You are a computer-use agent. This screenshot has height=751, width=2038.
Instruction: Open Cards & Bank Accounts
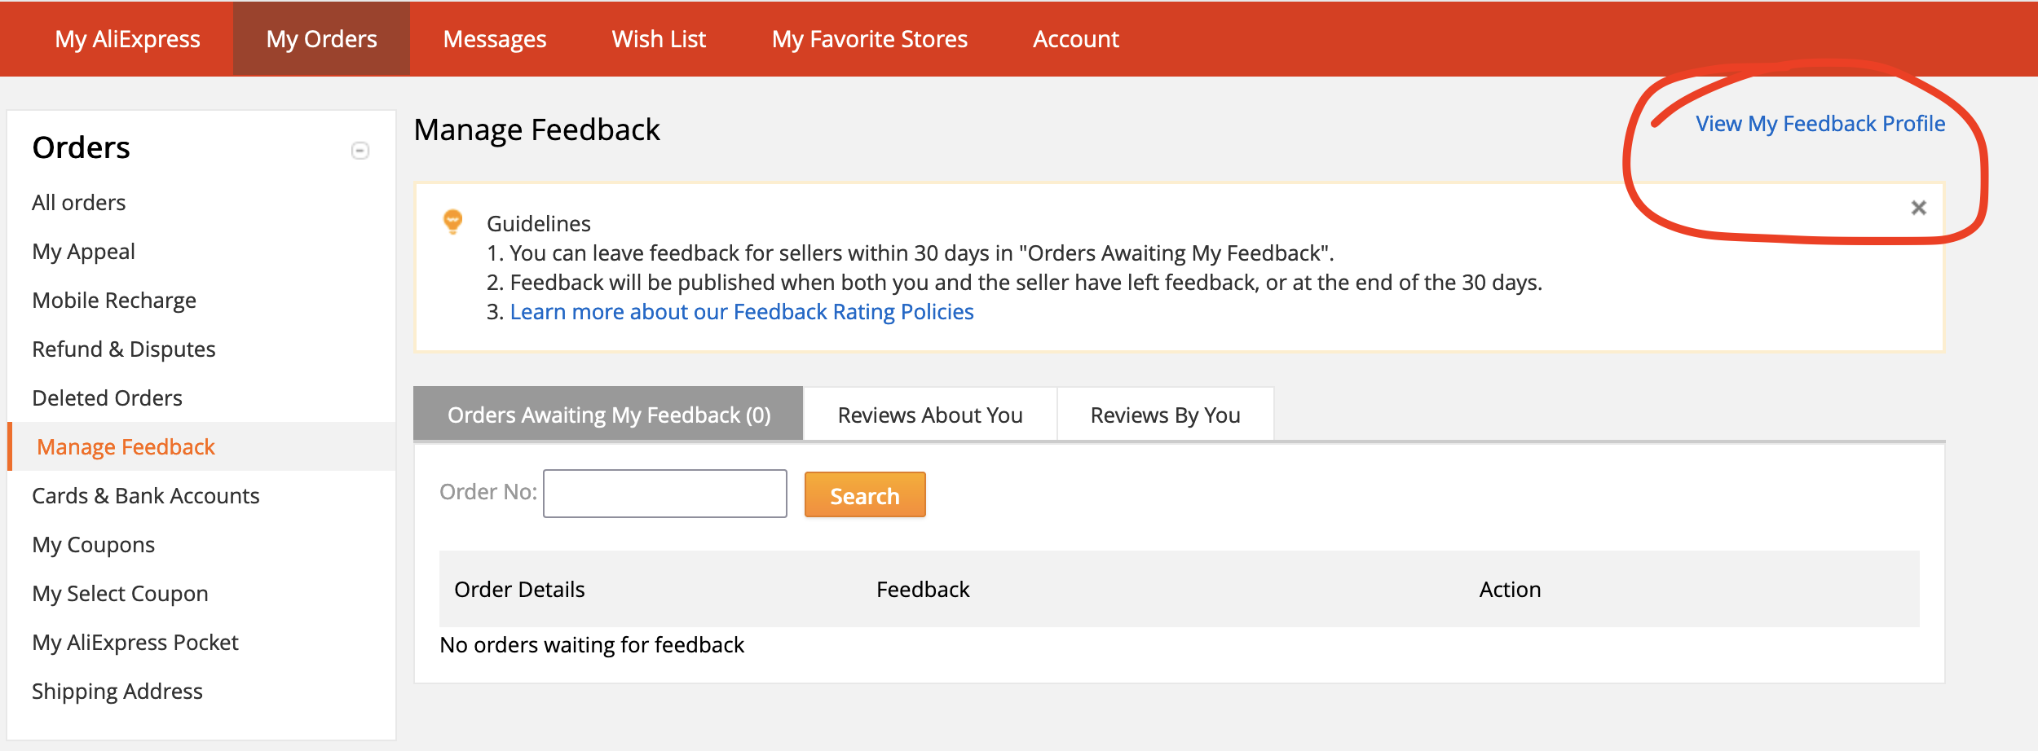coord(146,496)
